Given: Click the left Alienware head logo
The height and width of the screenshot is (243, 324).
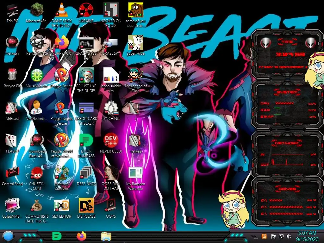Looking at the screenshot, I should pyautogui.click(x=266, y=43).
